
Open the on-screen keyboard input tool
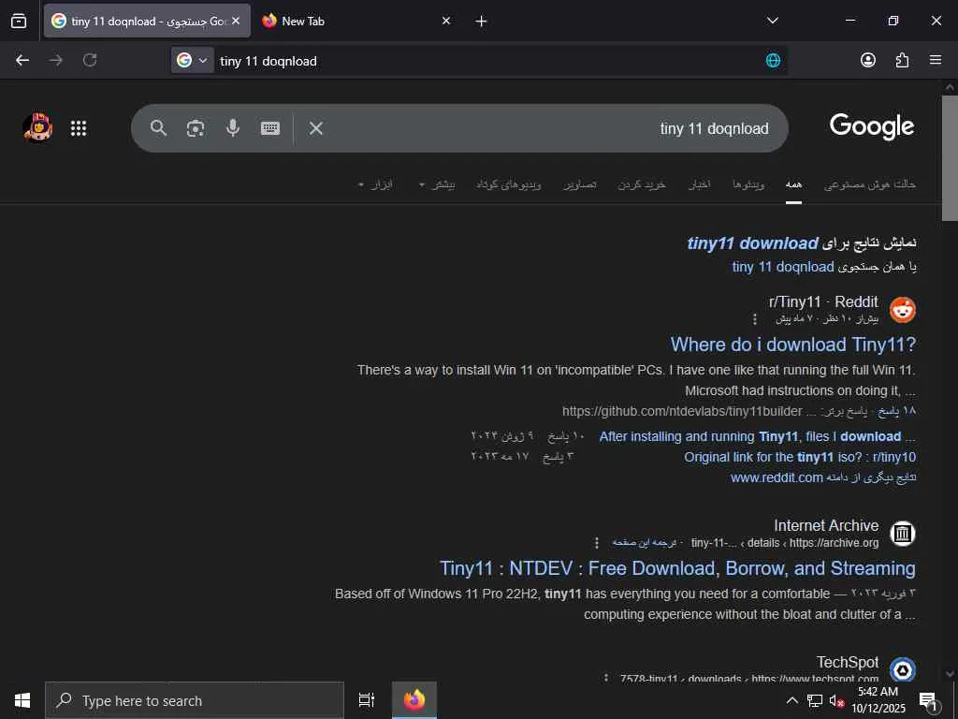point(270,127)
